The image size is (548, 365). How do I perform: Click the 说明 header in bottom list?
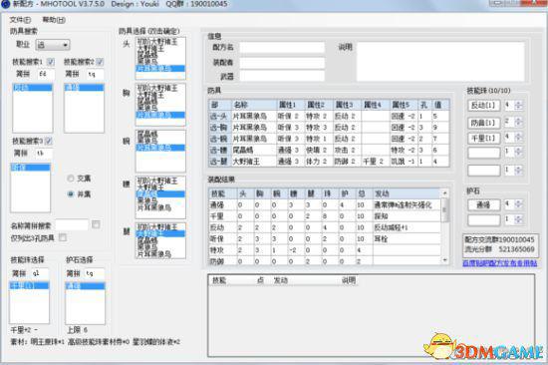click(x=348, y=280)
